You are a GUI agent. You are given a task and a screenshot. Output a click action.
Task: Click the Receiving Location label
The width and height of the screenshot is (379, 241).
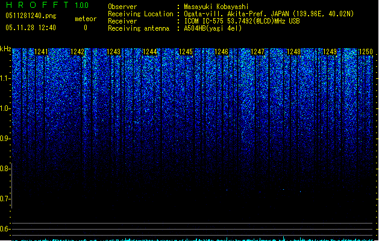(x=140, y=14)
